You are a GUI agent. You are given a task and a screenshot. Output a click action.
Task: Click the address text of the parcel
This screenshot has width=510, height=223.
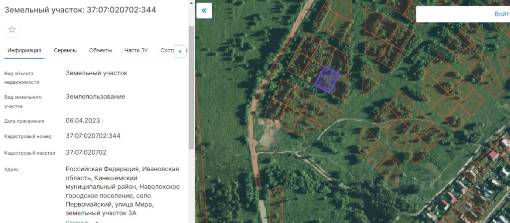(123, 191)
